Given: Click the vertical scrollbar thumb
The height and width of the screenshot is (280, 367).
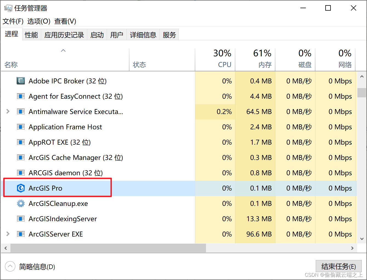Looking at the screenshot, I should (x=362, y=93).
